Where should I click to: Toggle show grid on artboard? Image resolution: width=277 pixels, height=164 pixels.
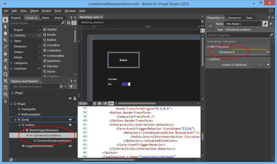pos(100,103)
